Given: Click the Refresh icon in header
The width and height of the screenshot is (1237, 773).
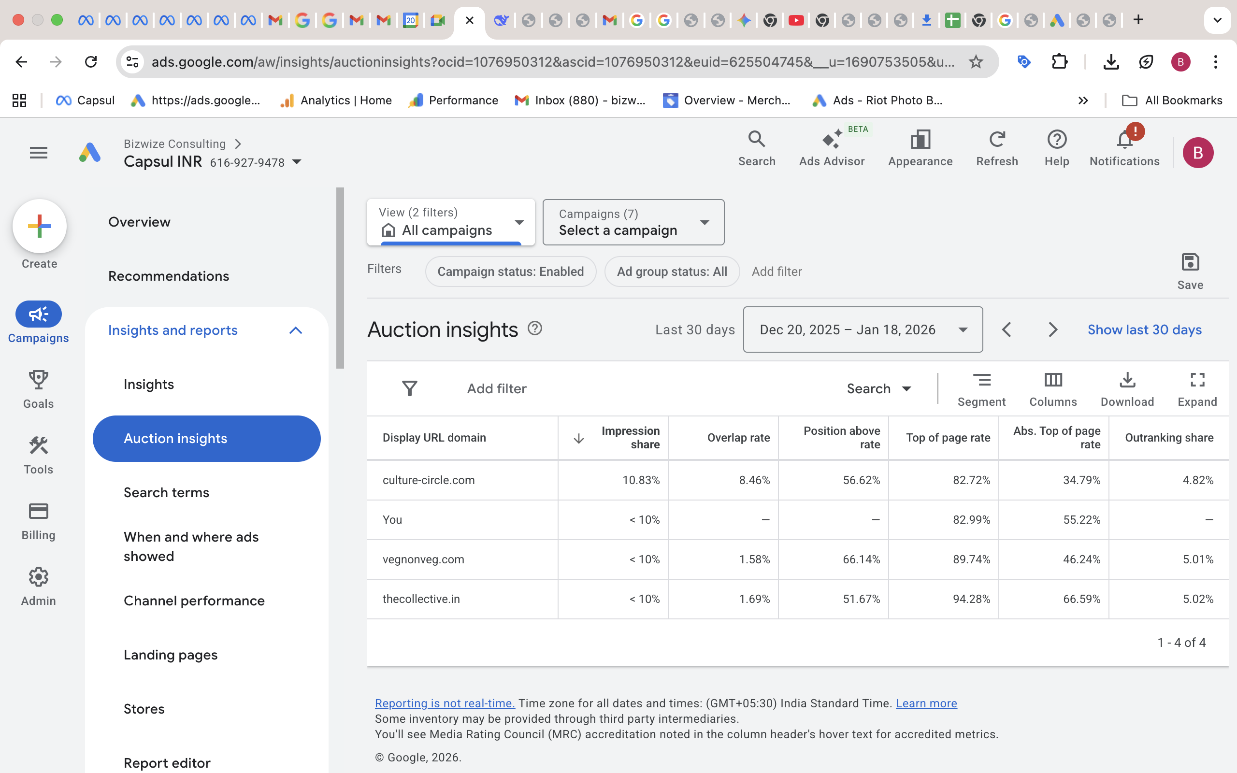Looking at the screenshot, I should [x=996, y=148].
